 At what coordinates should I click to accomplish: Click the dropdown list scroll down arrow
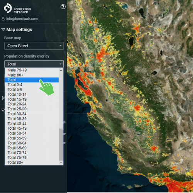[61, 163]
